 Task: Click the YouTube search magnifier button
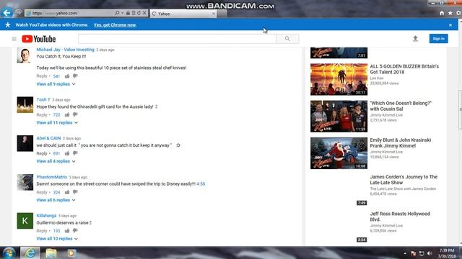coord(287,38)
